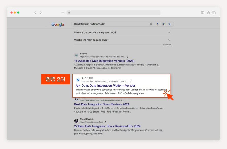Open 'Ark Data, Data Integration Platform Vendor' result
Image resolution: width=227 pixels, height=149 pixels.
(x=105, y=86)
